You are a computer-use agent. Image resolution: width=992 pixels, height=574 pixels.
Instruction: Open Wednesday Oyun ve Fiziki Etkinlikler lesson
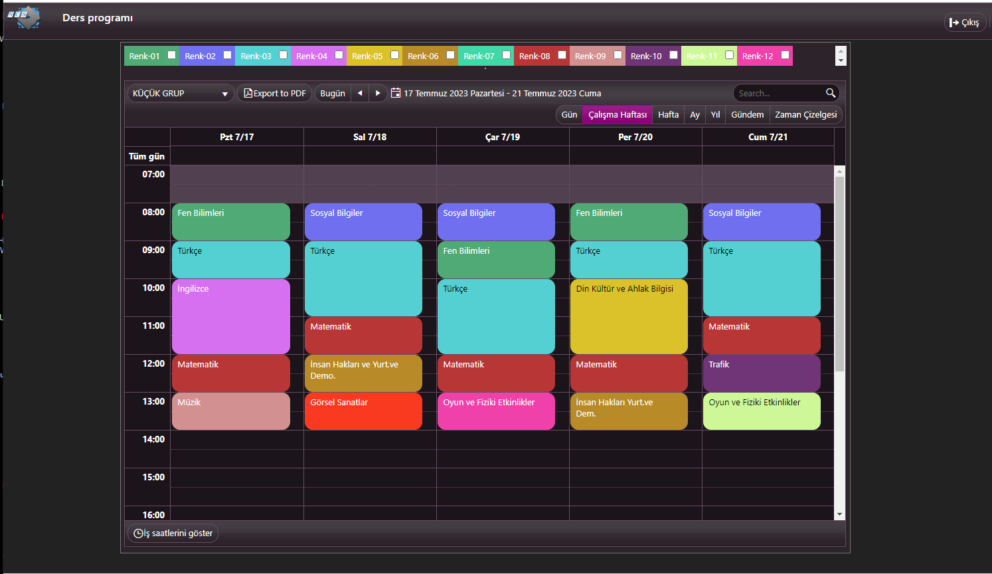[x=496, y=411]
